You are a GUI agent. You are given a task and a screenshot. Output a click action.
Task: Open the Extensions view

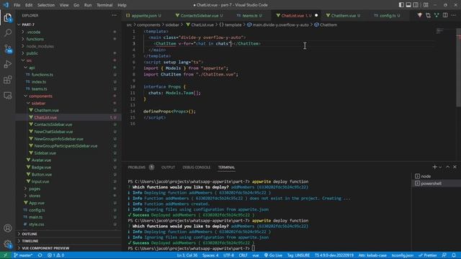click(x=8, y=80)
